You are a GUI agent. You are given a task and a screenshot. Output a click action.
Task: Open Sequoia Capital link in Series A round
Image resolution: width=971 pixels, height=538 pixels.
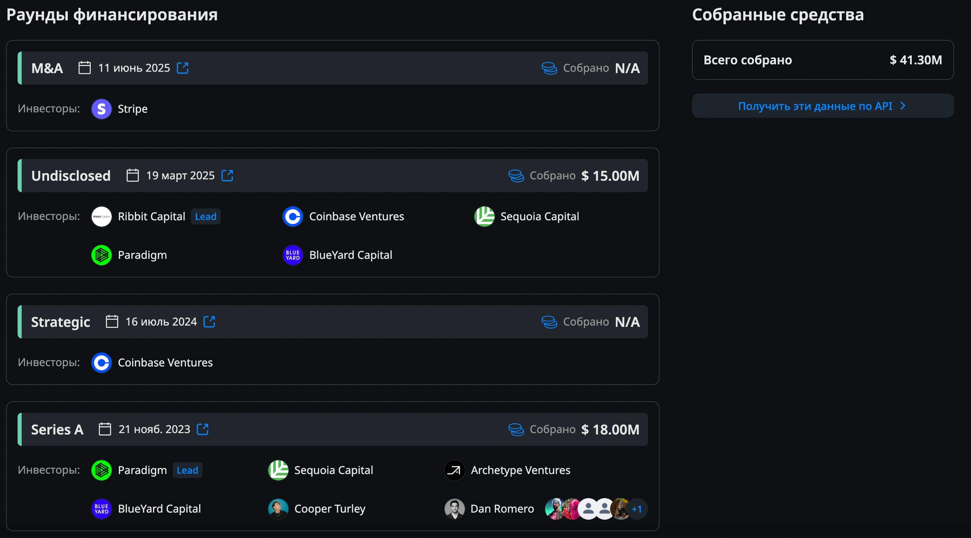tap(333, 470)
